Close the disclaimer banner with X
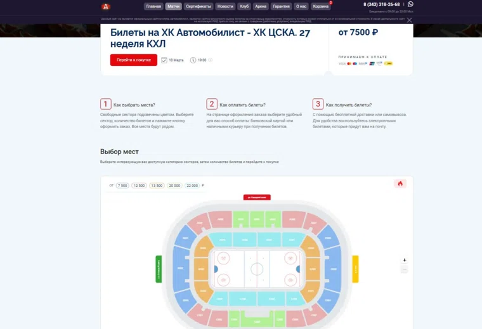Viewport: 482px width, 329px height. [x=410, y=20]
